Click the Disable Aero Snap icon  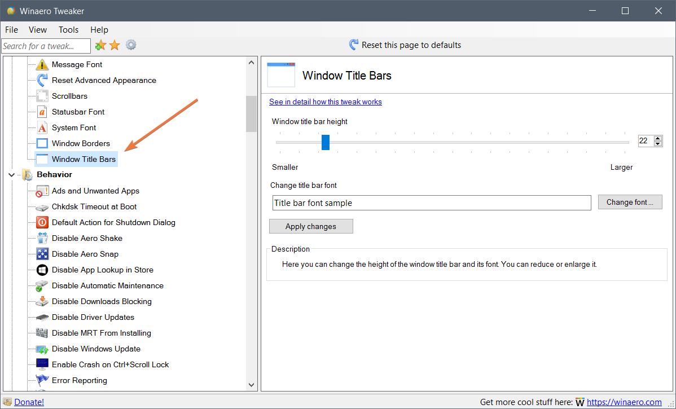42,254
